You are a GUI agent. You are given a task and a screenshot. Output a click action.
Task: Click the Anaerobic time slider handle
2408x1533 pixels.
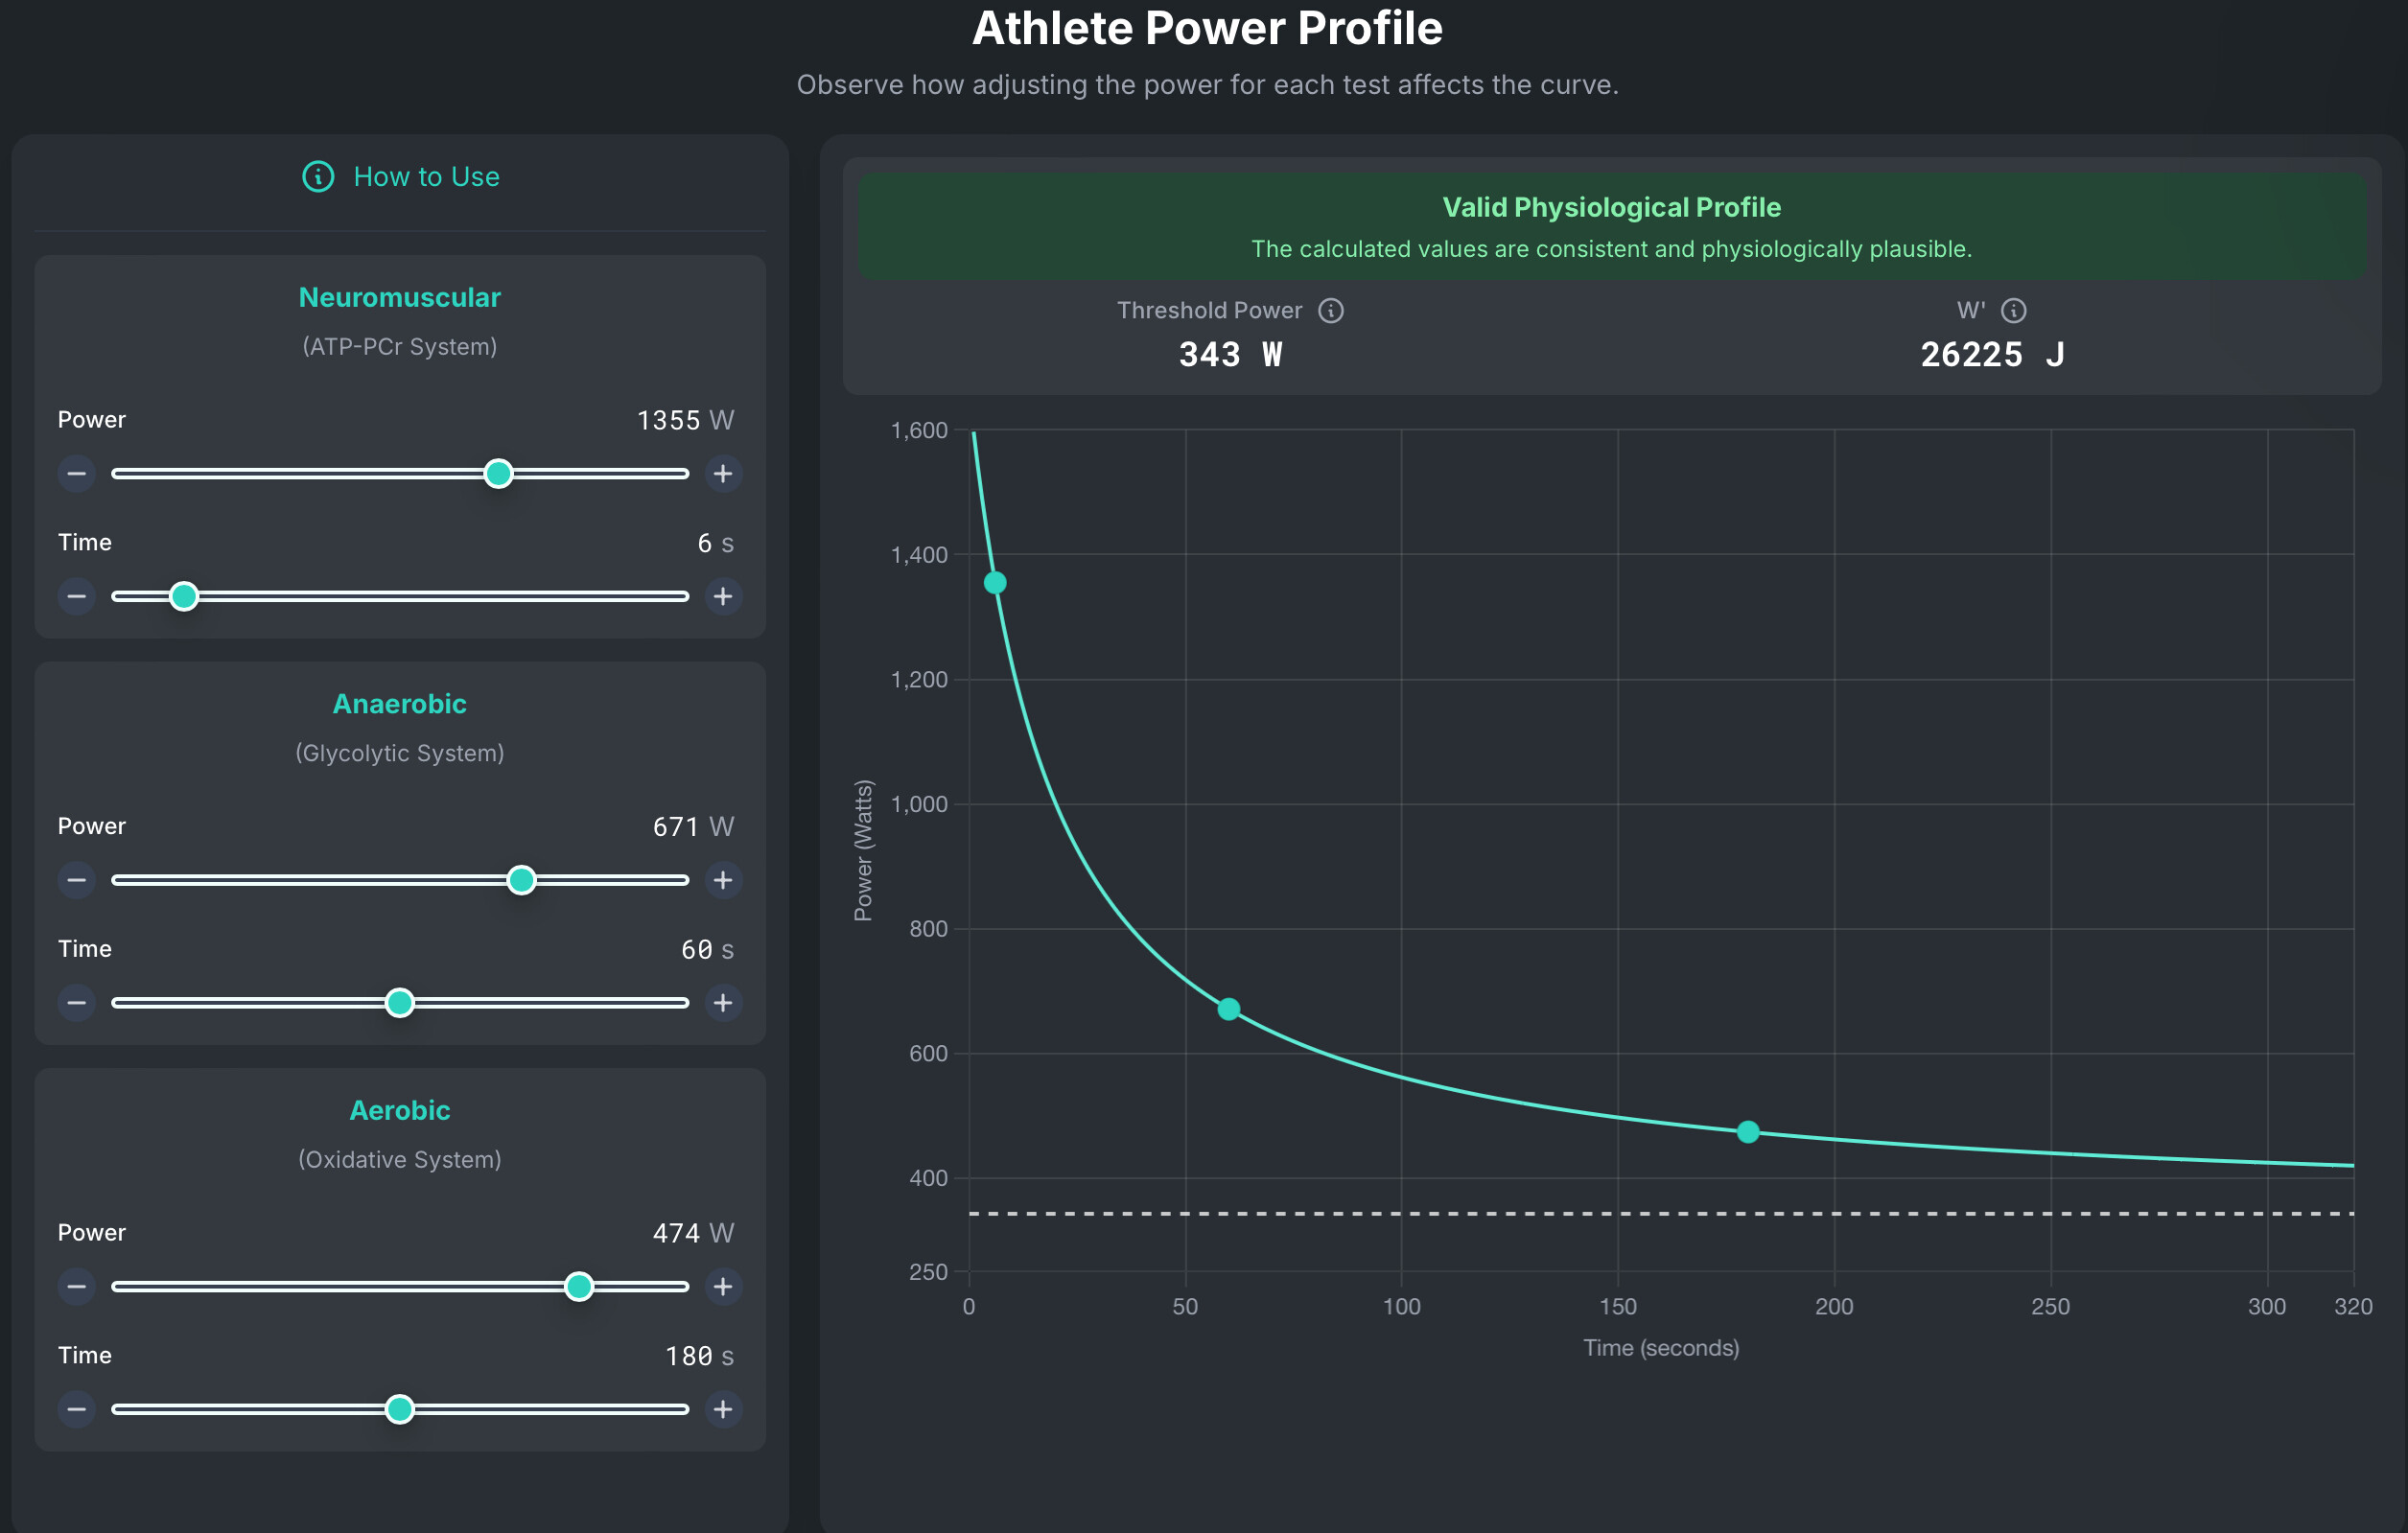(x=400, y=1003)
